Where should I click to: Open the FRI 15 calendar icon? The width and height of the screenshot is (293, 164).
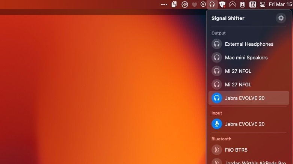click(253, 4)
